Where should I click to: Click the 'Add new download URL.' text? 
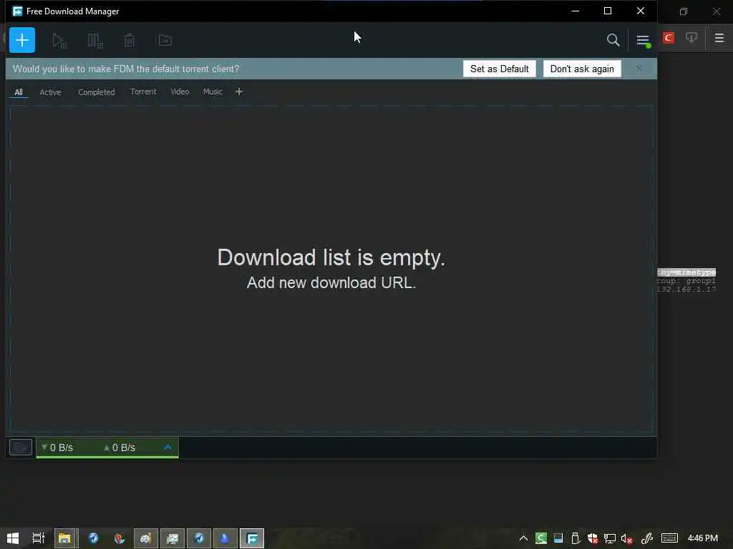click(331, 282)
